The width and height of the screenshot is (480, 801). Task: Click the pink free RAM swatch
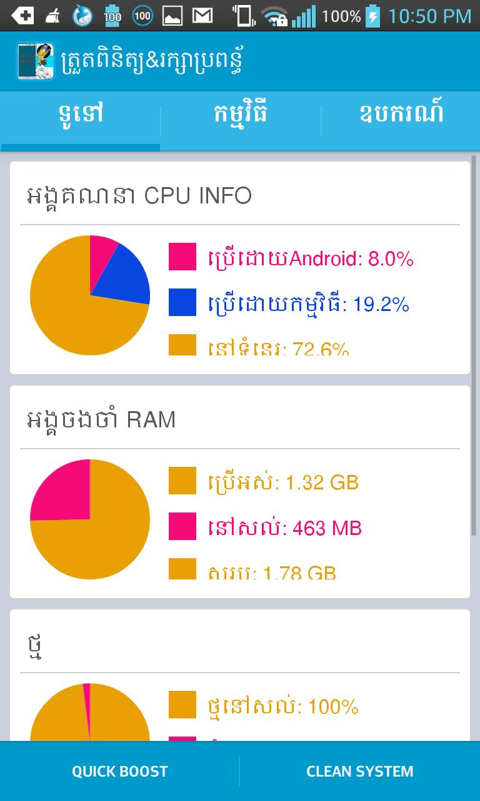pyautogui.click(x=182, y=526)
